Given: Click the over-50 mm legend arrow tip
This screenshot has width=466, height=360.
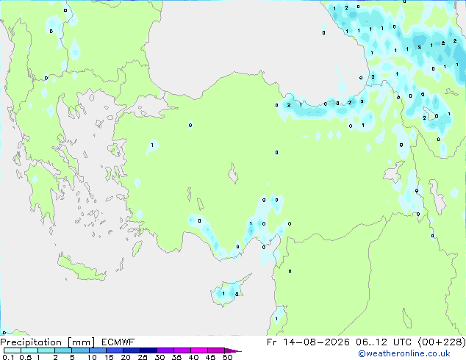Looking at the screenshot, I should pos(233,350).
